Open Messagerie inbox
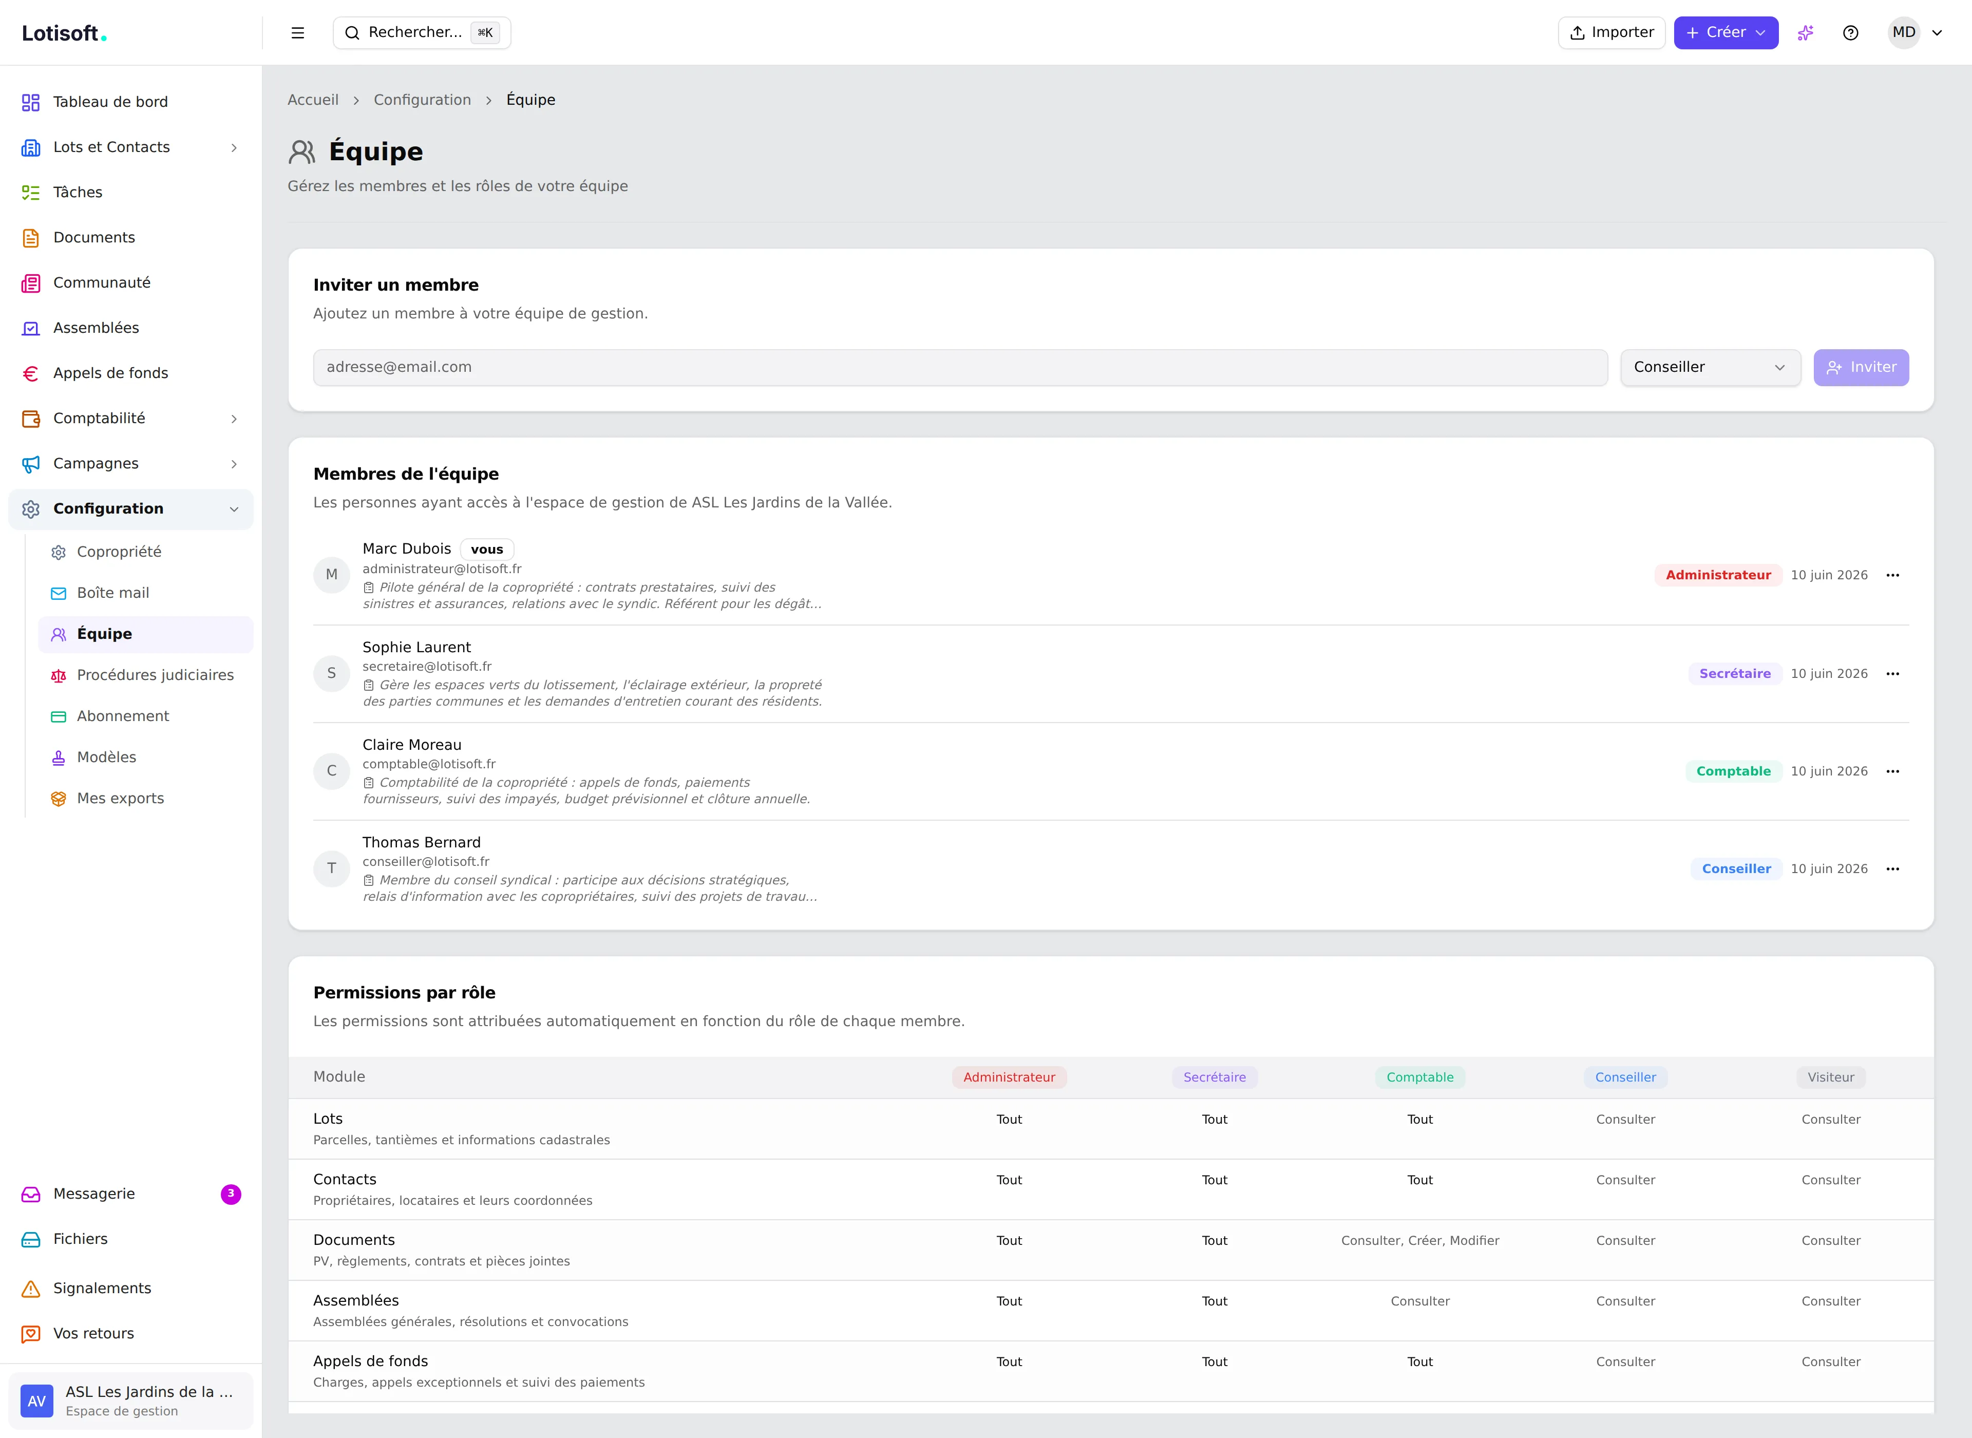1972x1438 pixels. pyautogui.click(x=130, y=1194)
